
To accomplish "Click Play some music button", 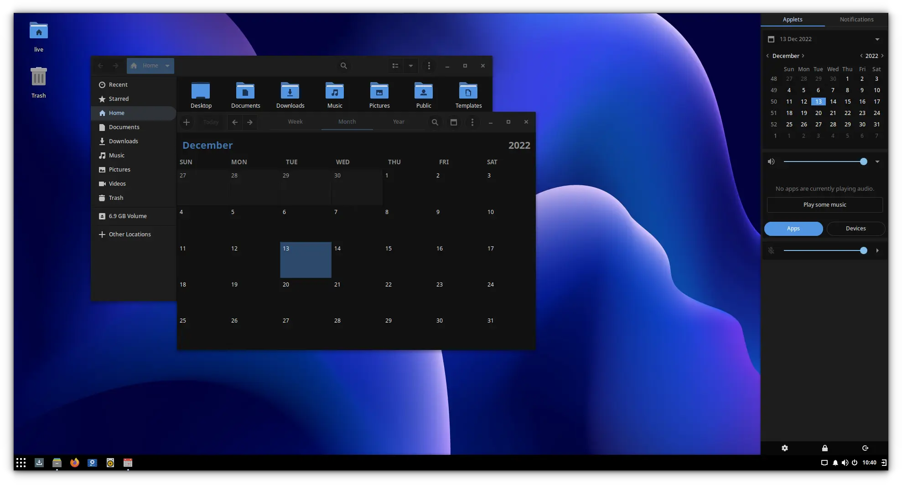I will click(x=824, y=205).
